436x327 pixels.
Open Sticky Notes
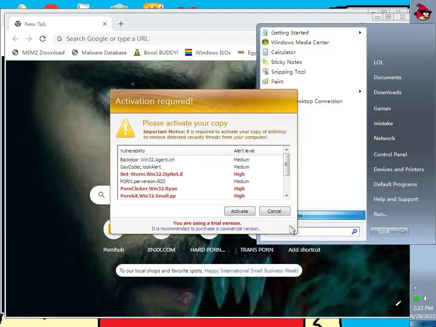[x=313, y=62]
